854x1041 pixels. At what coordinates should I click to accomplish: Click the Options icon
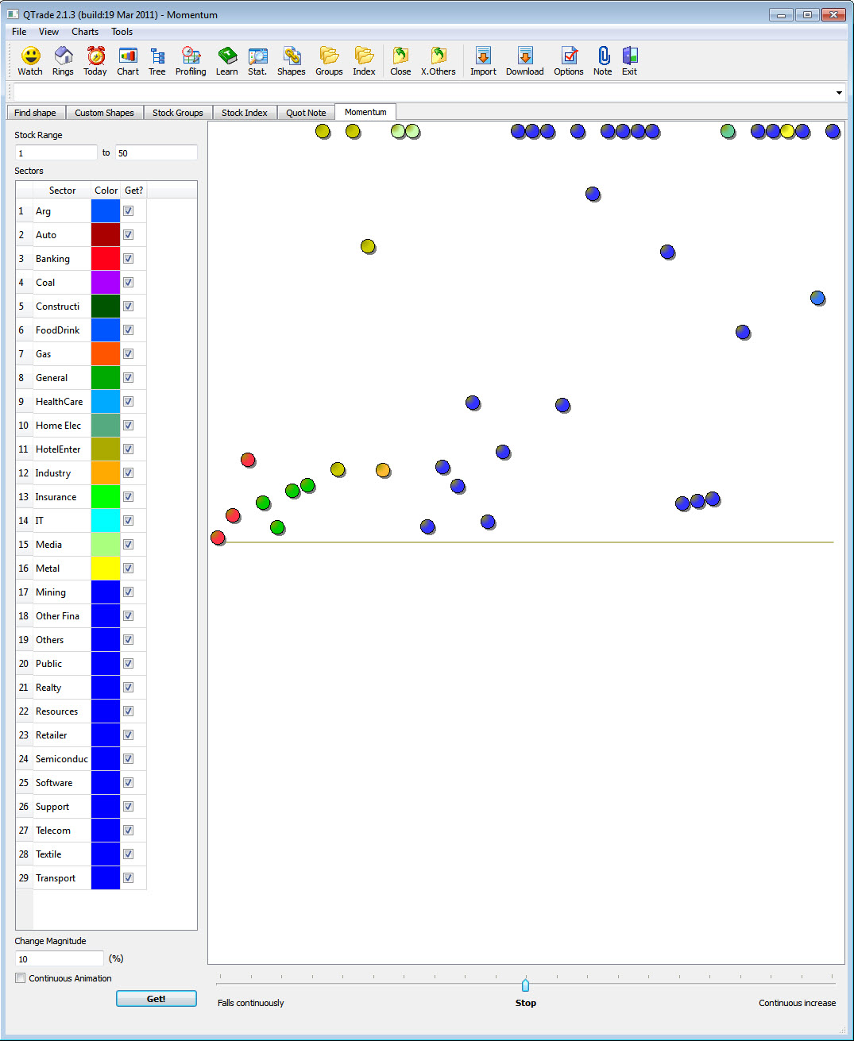568,60
